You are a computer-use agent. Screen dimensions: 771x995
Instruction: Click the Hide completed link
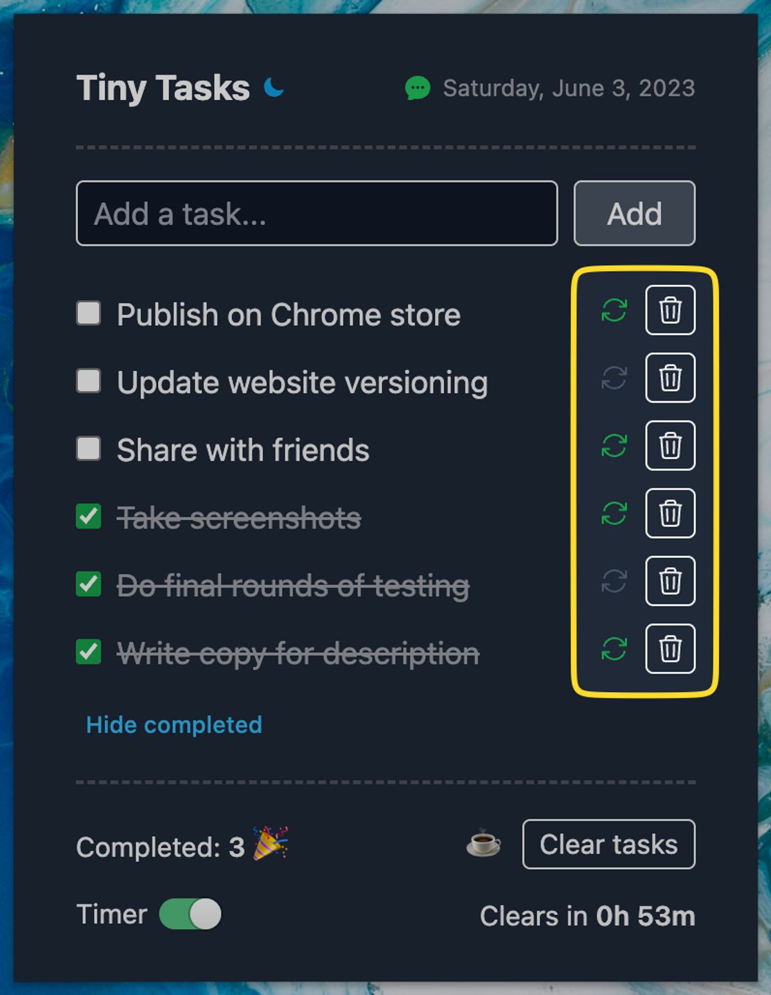173,725
